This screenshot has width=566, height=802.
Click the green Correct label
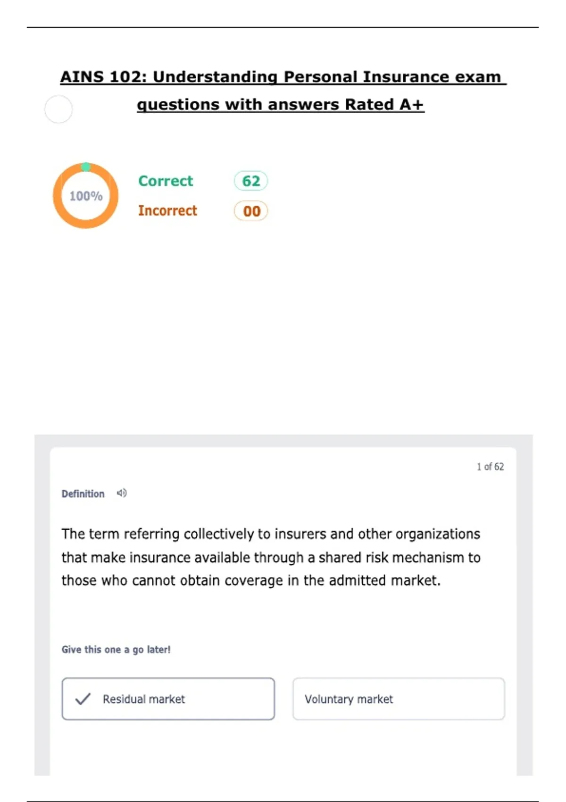pos(166,181)
